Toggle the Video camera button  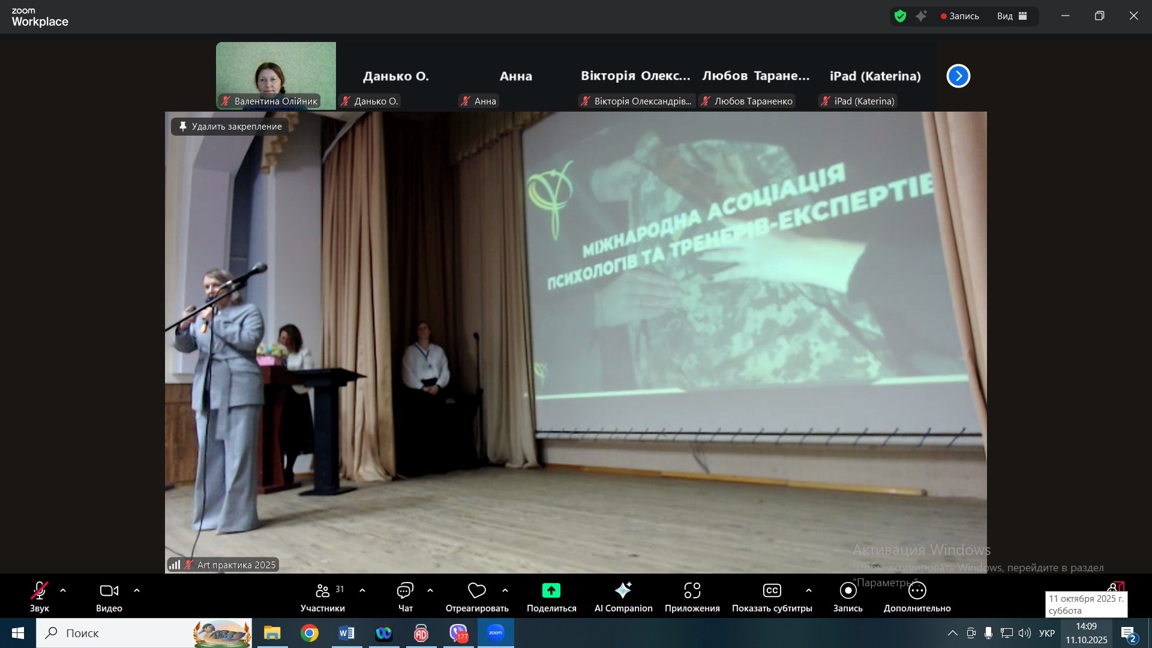click(109, 591)
